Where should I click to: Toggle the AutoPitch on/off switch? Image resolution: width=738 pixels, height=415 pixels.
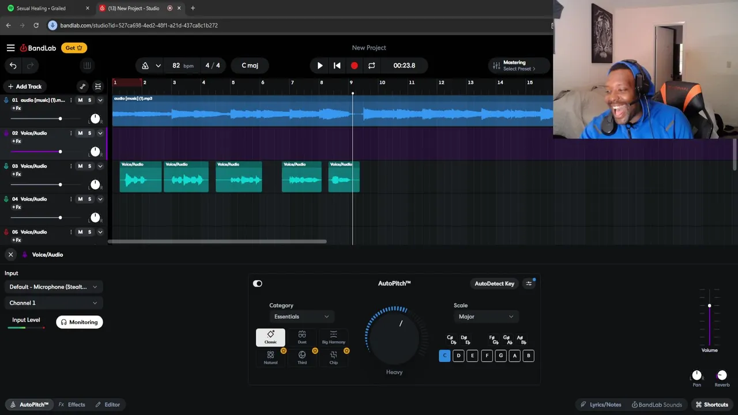(x=258, y=284)
